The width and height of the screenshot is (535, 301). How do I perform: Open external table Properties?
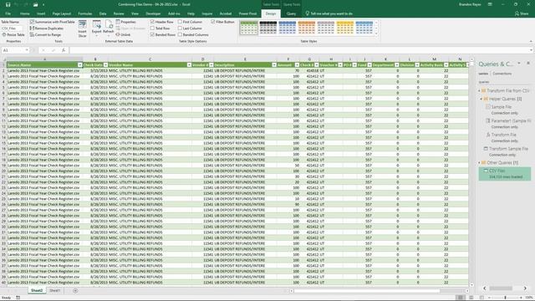tap(125, 22)
